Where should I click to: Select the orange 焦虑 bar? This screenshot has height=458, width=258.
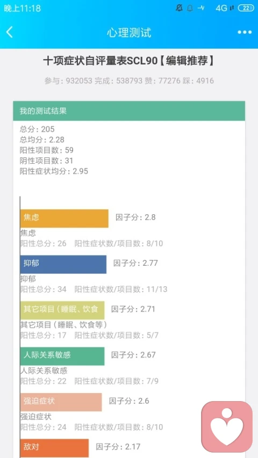64,219
